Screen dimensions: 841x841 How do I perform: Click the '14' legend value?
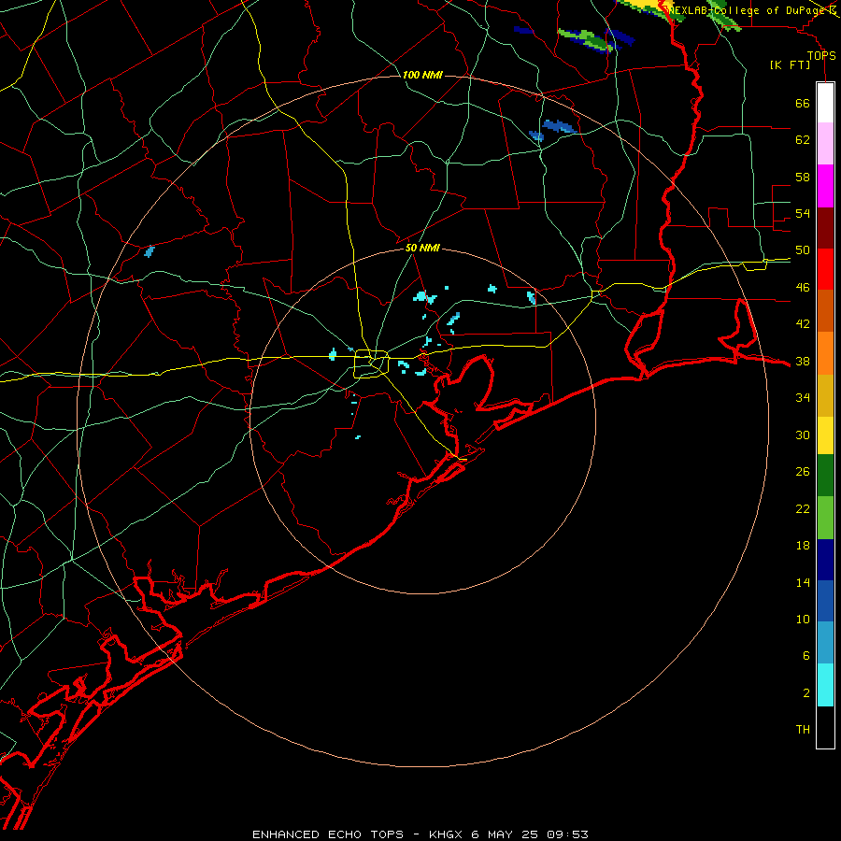pos(803,582)
